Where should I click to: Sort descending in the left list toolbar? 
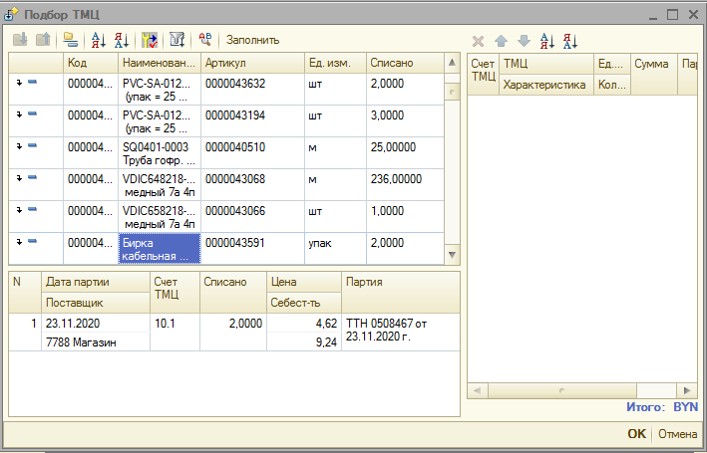(122, 40)
